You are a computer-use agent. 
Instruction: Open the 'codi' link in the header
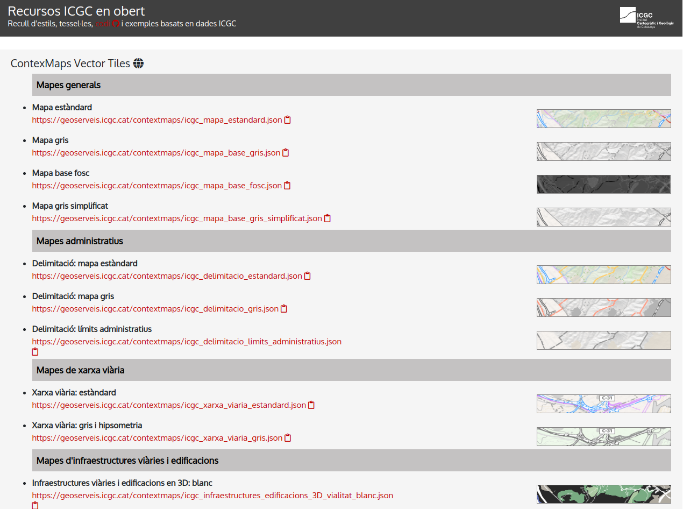pyautogui.click(x=103, y=24)
